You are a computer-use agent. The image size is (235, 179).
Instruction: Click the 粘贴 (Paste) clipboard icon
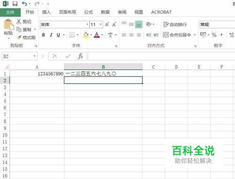point(9,25)
